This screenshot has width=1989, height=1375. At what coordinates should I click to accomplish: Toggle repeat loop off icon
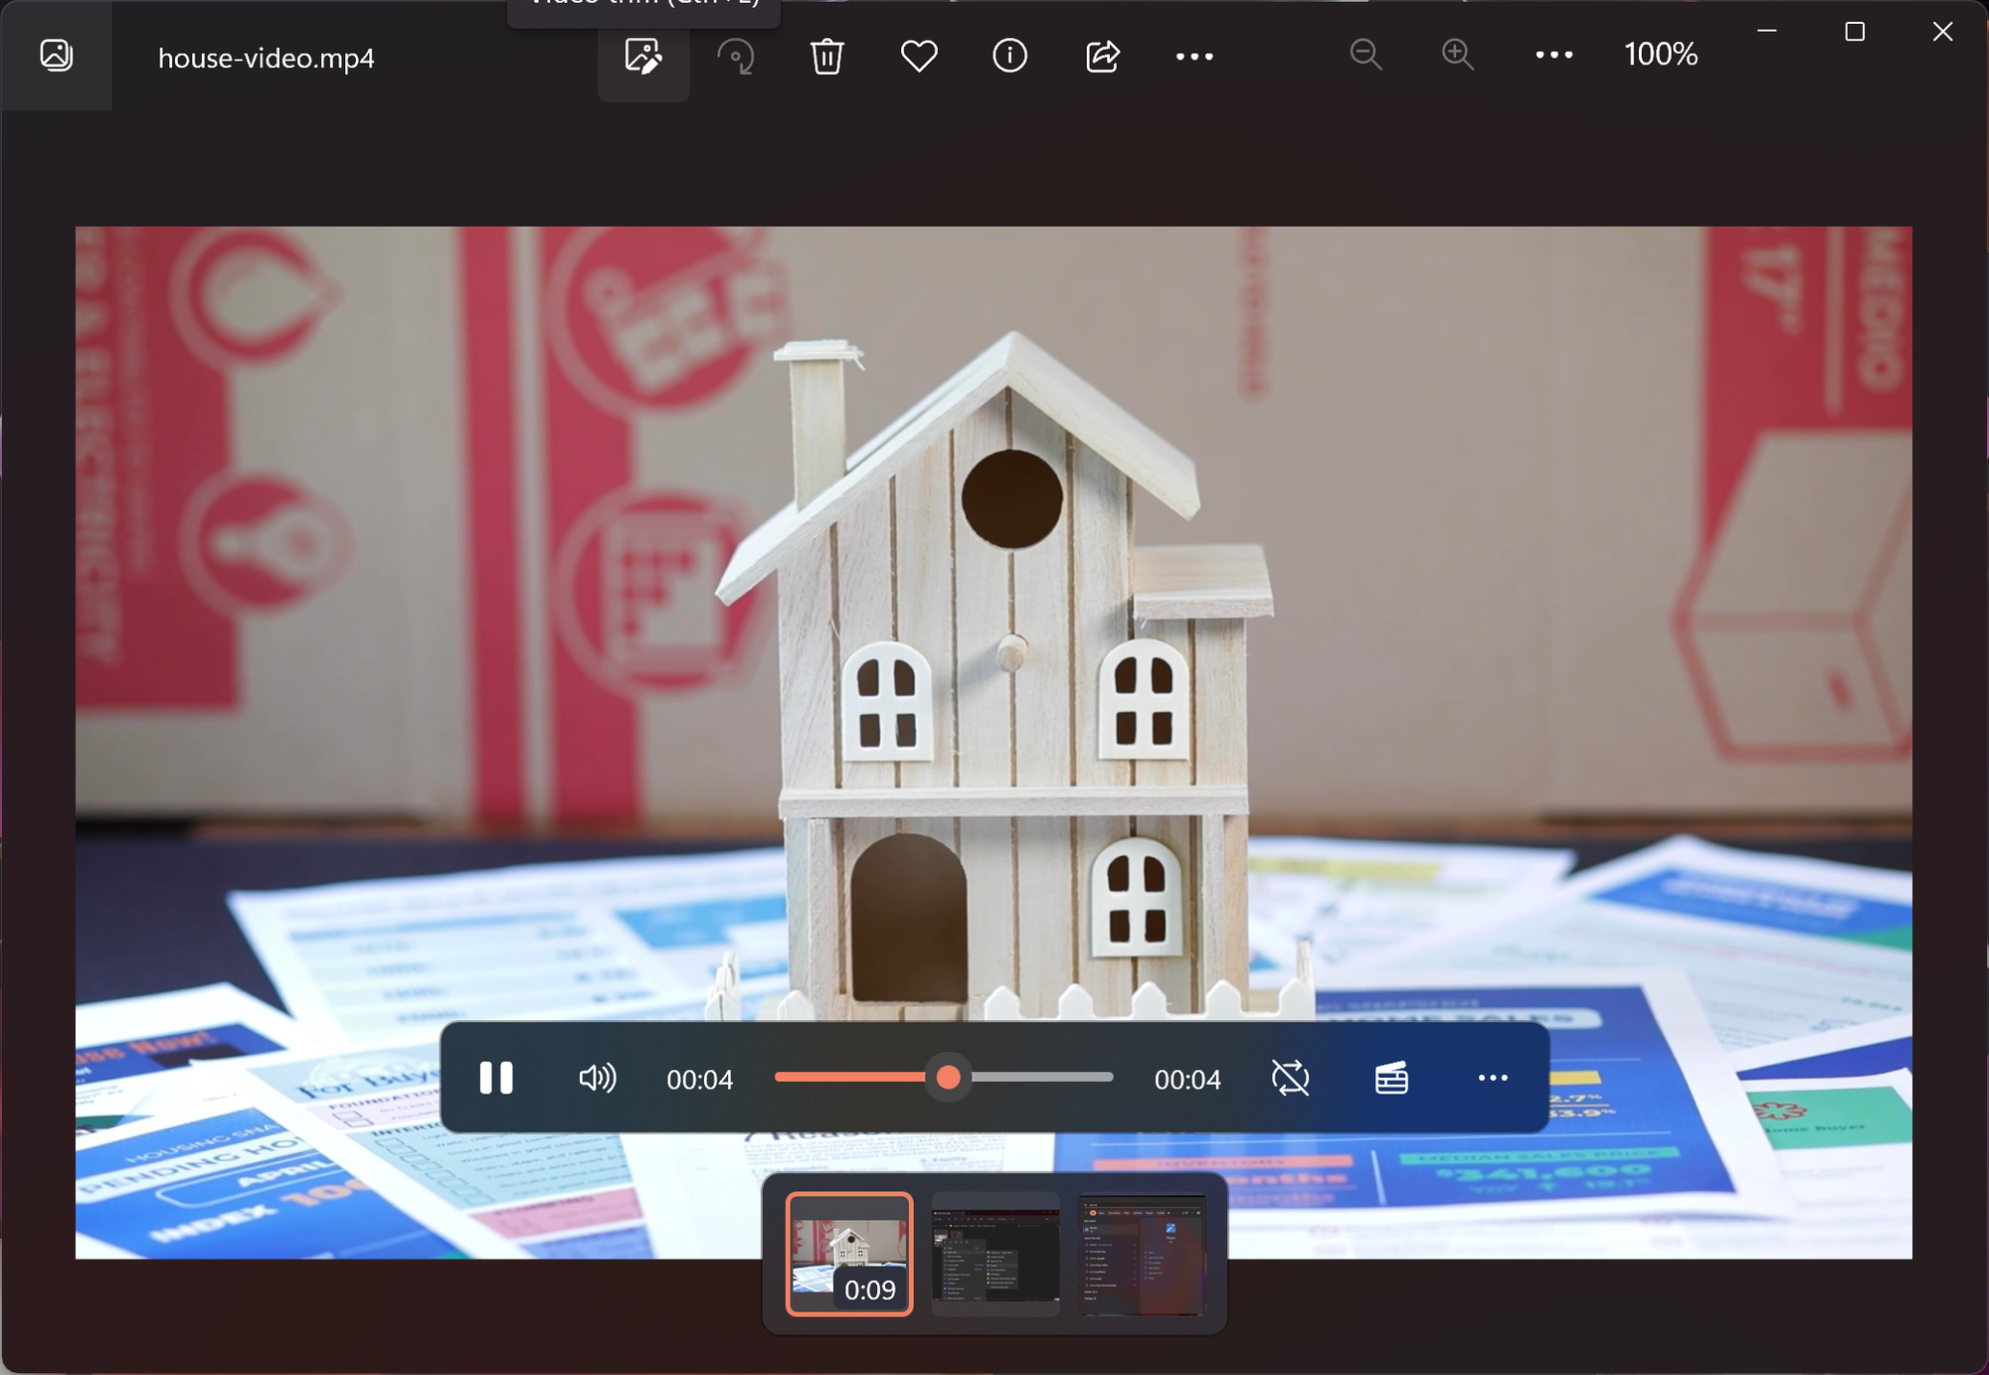(x=1290, y=1078)
